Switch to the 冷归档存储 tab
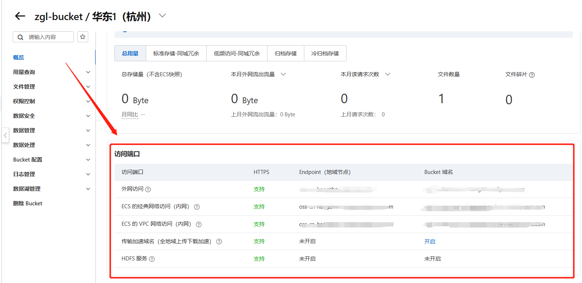This screenshot has width=582, height=283. (325, 53)
